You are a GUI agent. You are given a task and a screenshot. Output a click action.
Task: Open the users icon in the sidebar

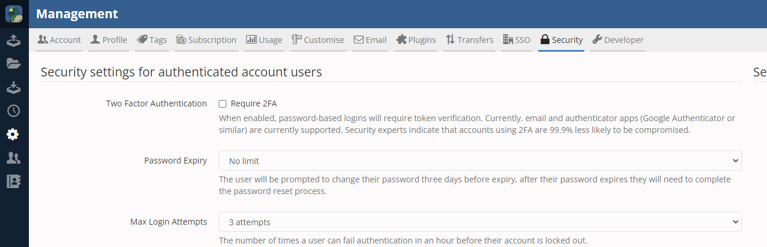pos(14,158)
